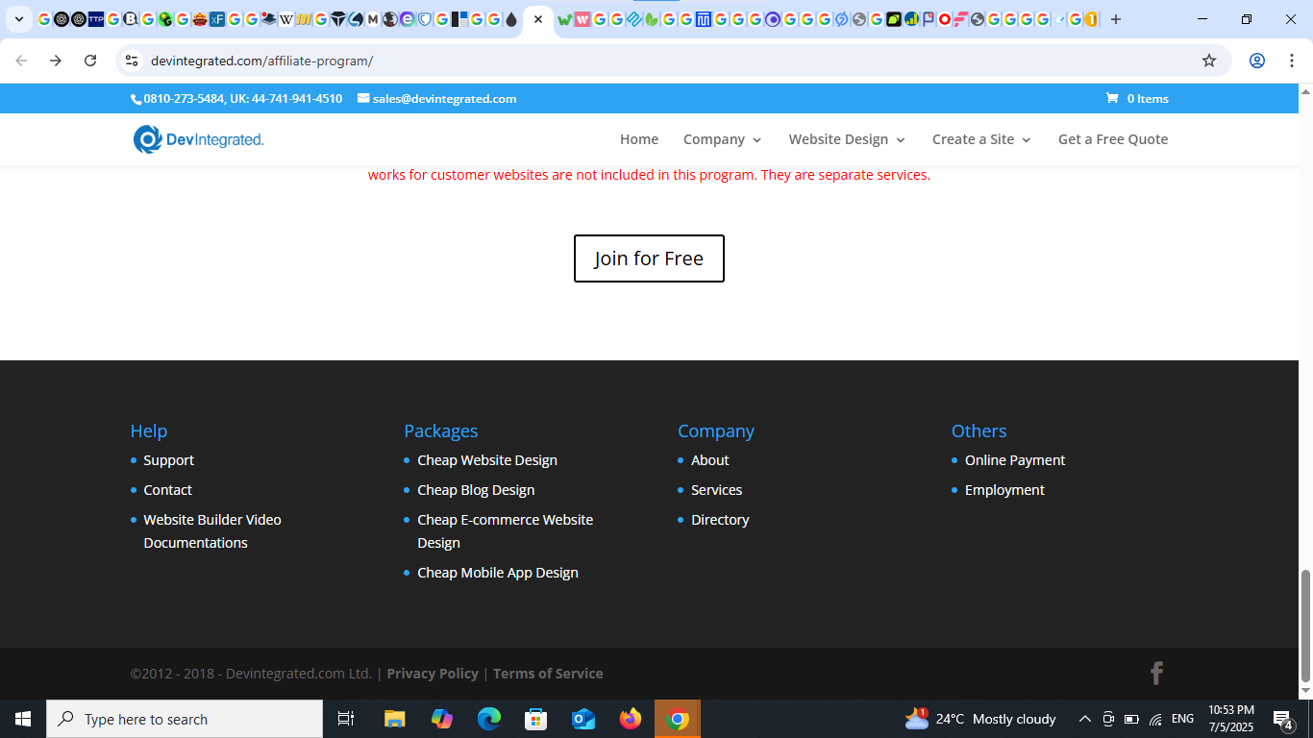Check the battery status tray icon
This screenshot has height=738, width=1313.
point(1132,719)
